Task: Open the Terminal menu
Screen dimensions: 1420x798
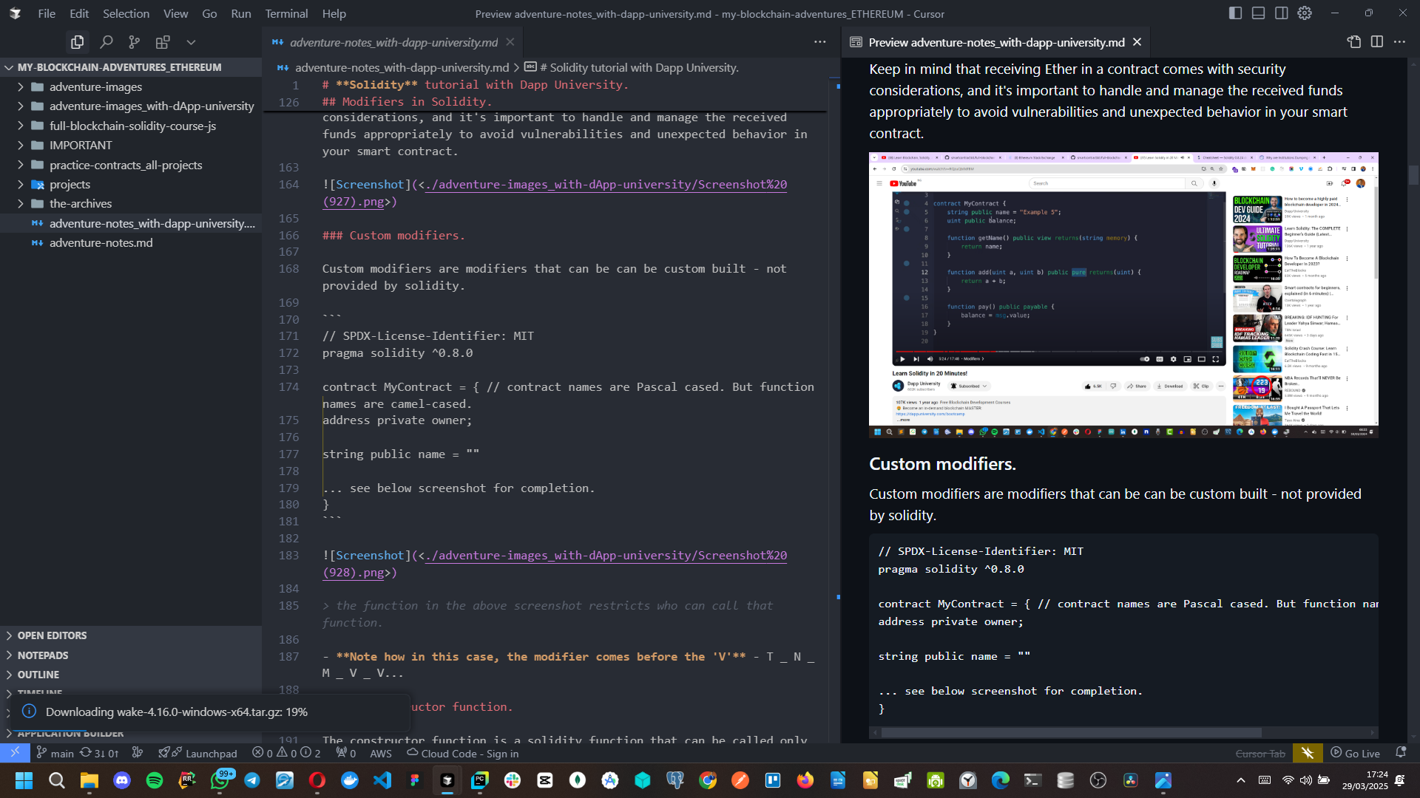Action: click(x=286, y=13)
